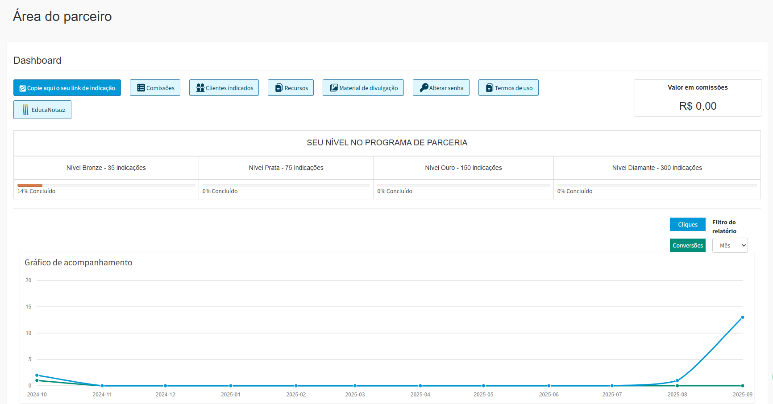Viewport: 773px width, 404px height.
Task: Select the Nível Bronze level column
Action: pyautogui.click(x=106, y=168)
